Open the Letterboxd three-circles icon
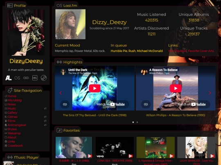 (x=26, y=78)
